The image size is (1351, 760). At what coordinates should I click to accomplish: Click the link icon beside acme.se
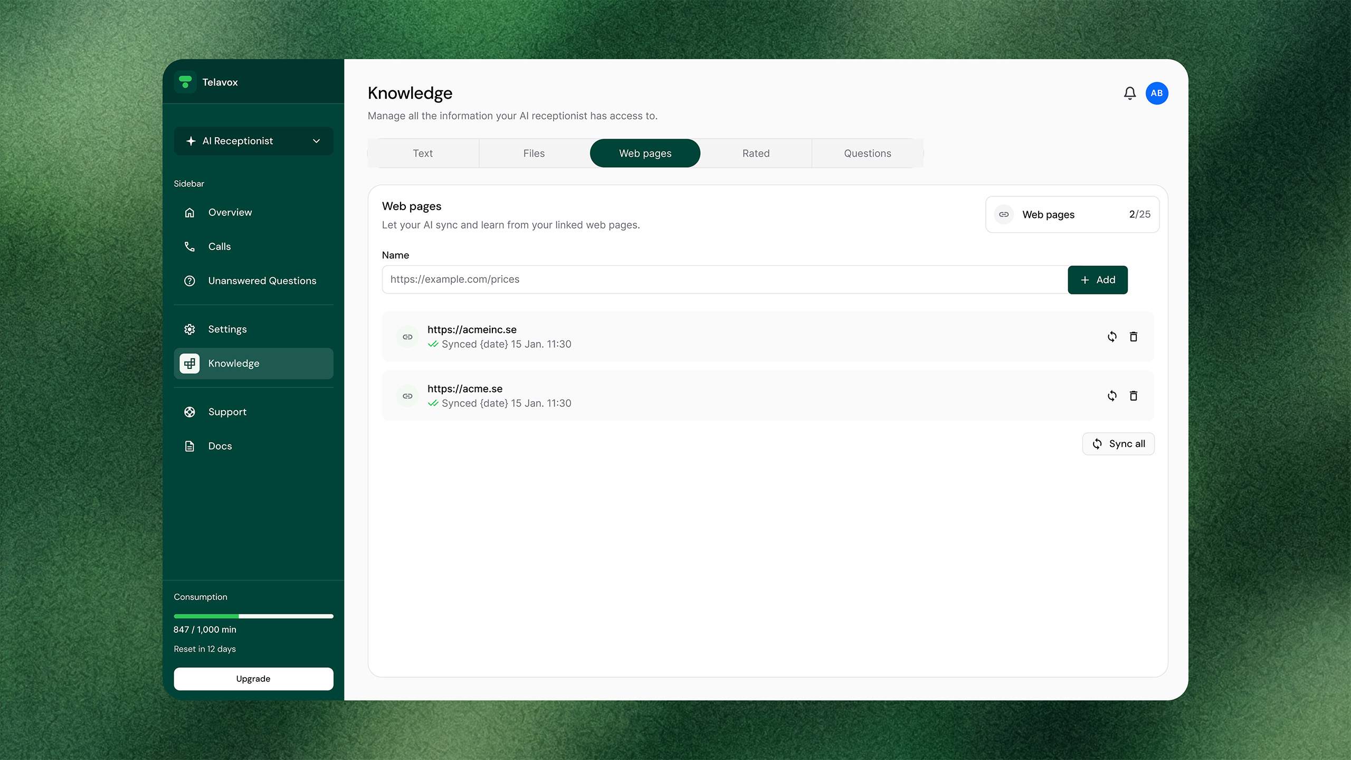click(x=407, y=396)
